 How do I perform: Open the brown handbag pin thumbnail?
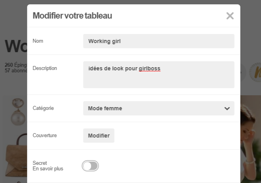tap(16, 155)
